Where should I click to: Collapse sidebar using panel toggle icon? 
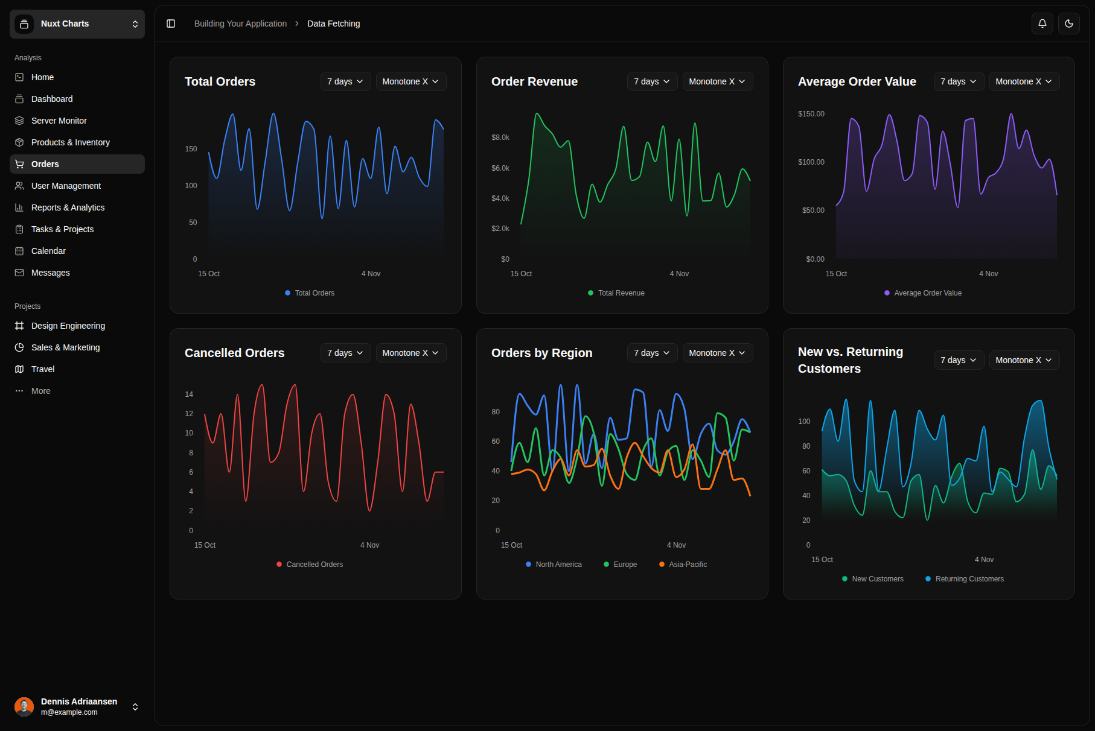tap(171, 24)
